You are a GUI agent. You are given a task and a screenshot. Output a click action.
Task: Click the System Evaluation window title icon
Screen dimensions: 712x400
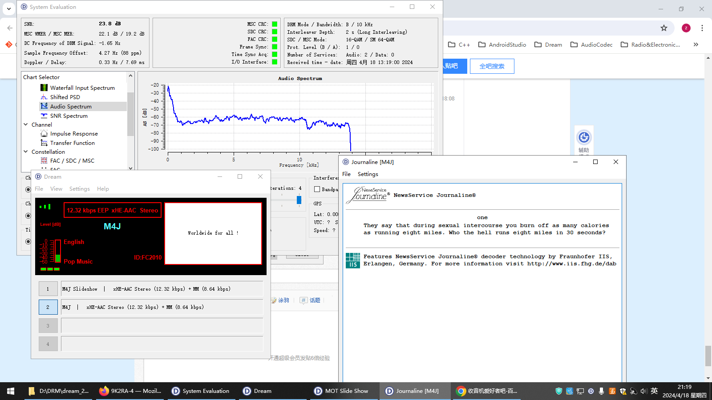coord(24,7)
